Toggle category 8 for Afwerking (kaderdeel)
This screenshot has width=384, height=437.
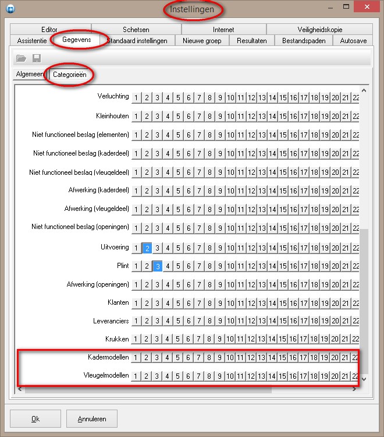click(x=210, y=191)
